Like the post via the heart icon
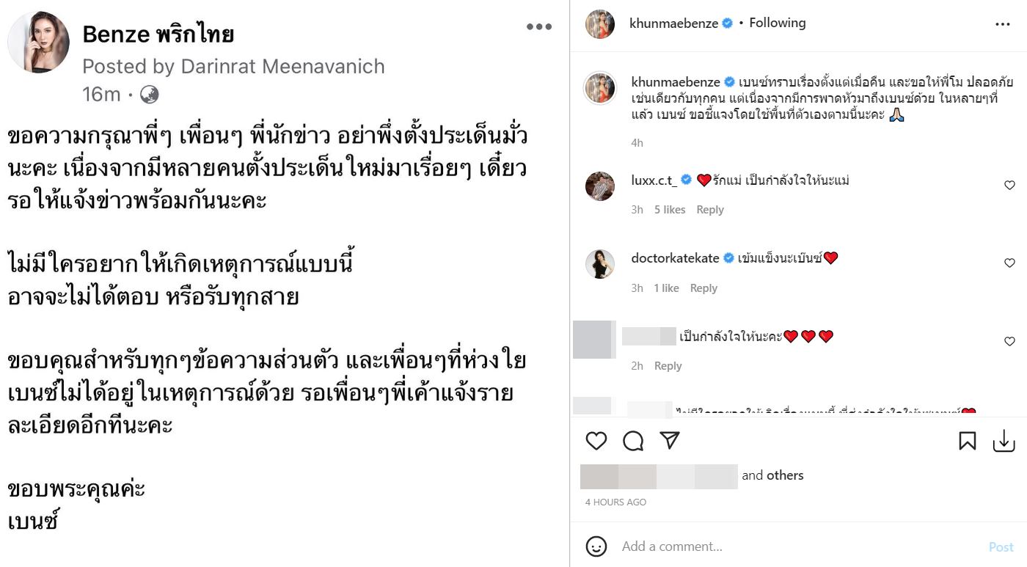The width and height of the screenshot is (1027, 567). point(596,441)
